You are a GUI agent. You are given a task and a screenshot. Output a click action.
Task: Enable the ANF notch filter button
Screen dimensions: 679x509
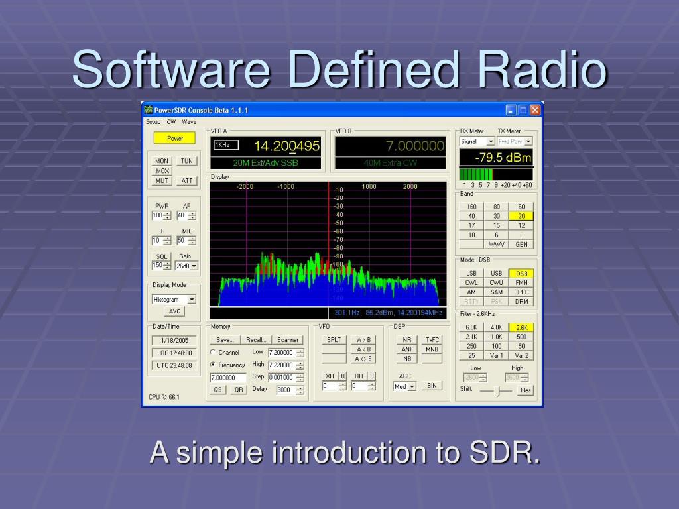point(407,349)
